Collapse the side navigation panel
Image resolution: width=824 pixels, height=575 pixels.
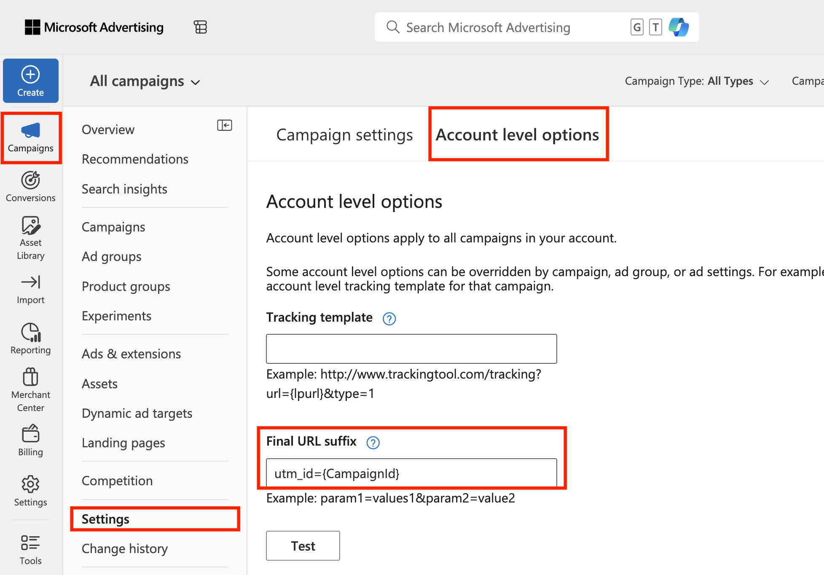224,125
